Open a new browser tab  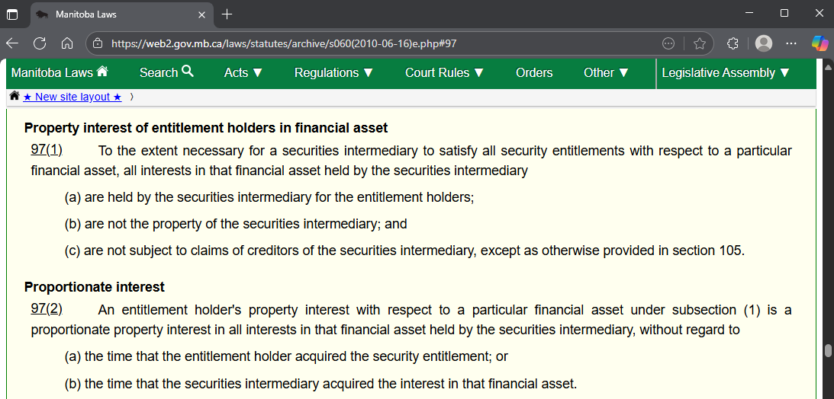[x=227, y=14]
